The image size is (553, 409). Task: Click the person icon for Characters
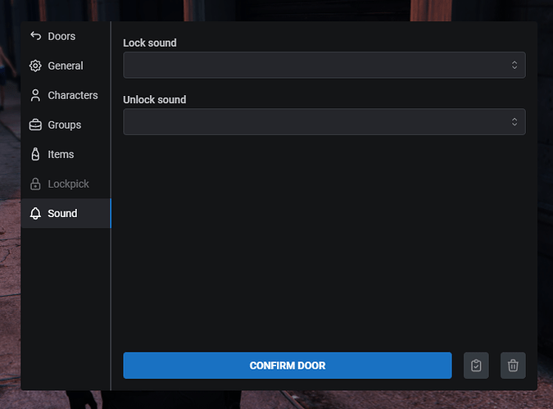[x=35, y=95]
